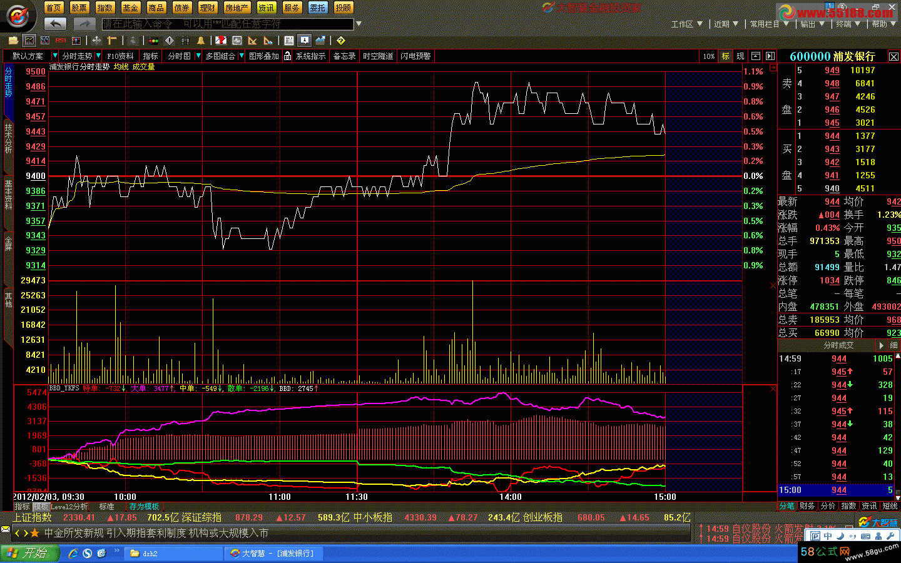This screenshot has width=901, height=563.
Task: Open the 近期 dropdown menu
Action: 726,24
